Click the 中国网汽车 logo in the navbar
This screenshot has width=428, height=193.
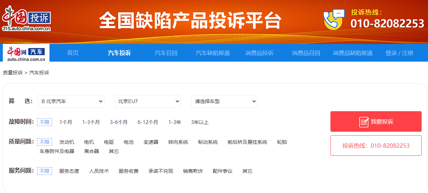[26, 53]
